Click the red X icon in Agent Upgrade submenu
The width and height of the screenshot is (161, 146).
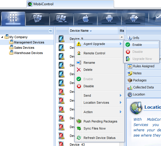[x=128, y=52]
